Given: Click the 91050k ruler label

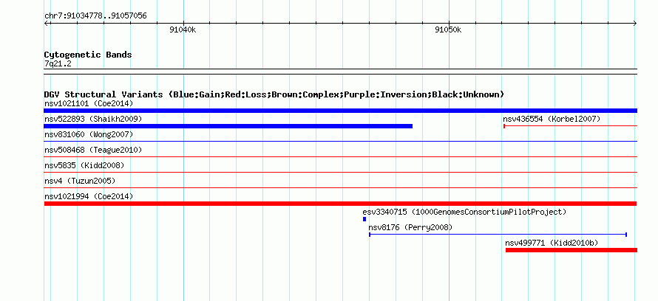Looking at the screenshot, I should (x=448, y=30).
